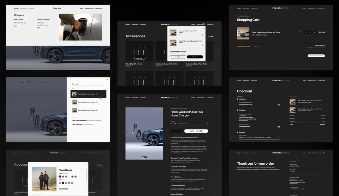
Task: Open Billing Address dropdown in Checkout
Action: (259, 138)
